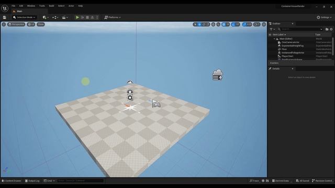Viewport: 335px width, 188px height.
Task: Select the Player Start flag actor in viewport
Action: (x=156, y=103)
